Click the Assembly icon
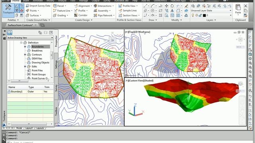Viewport: 255px width, 143px height. [95, 11]
